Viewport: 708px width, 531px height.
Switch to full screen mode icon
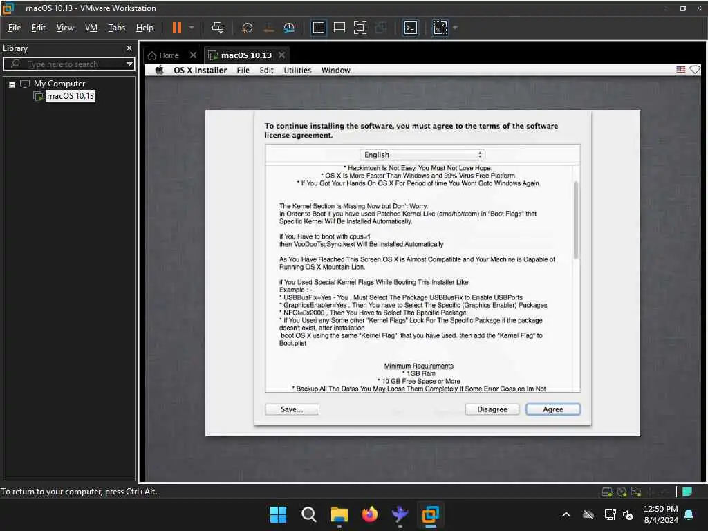pos(360,28)
